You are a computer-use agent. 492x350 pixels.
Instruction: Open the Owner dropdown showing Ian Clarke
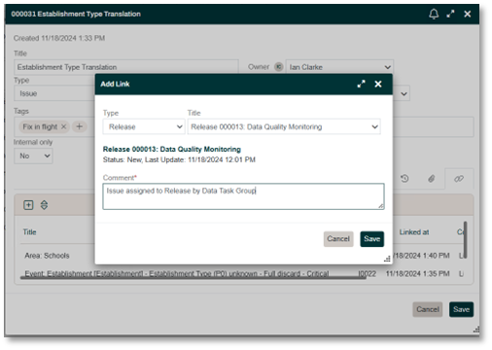339,67
